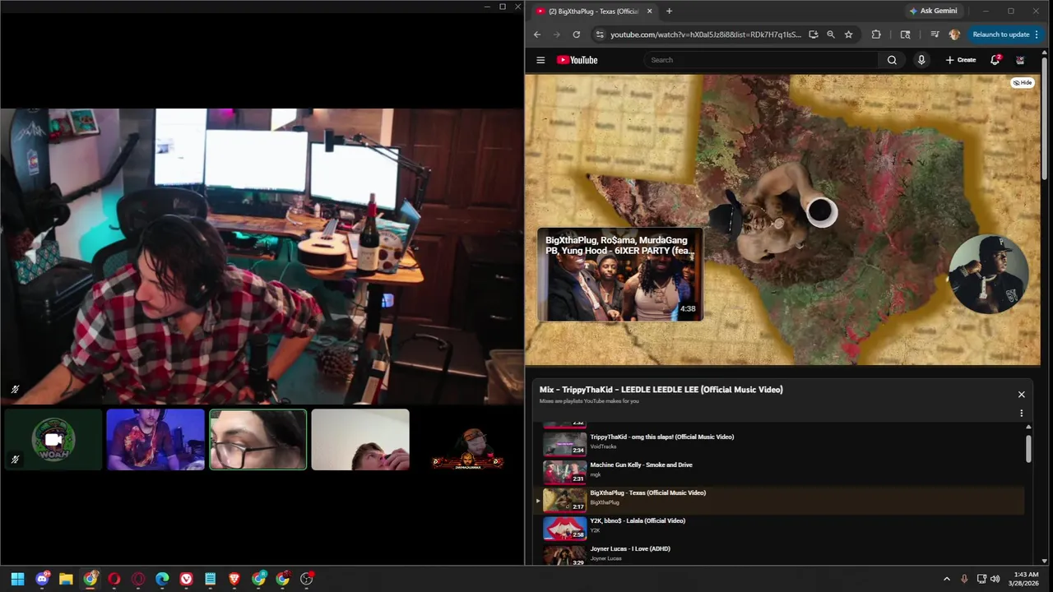
Task: Open the Chrome extensions puzzle icon
Action: click(x=876, y=35)
